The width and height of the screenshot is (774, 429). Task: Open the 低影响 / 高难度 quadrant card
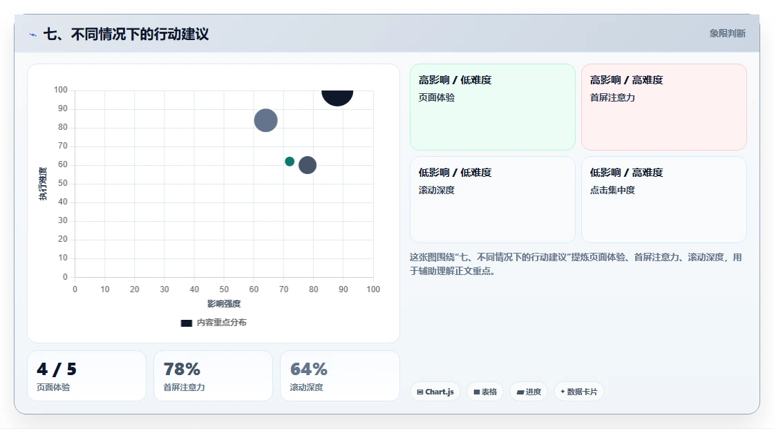coord(664,200)
